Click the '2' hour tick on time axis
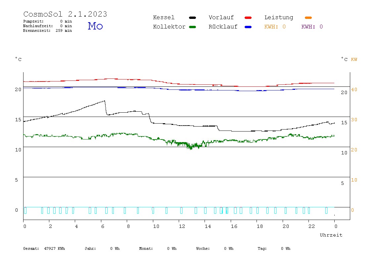 tap(50, 226)
